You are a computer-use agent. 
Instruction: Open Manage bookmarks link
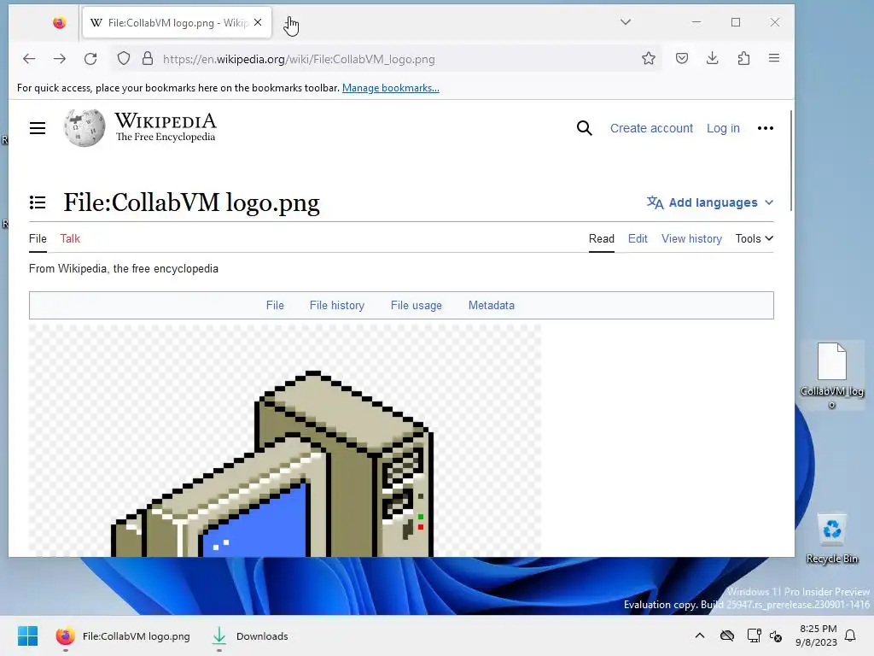tap(391, 88)
